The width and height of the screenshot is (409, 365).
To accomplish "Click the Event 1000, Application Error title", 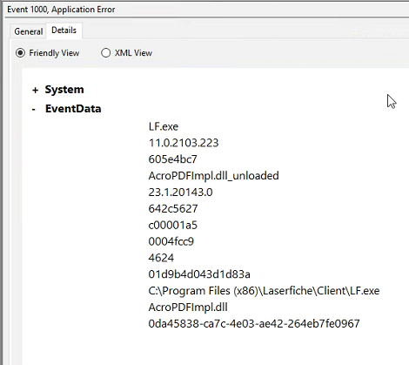I will pyautogui.click(x=61, y=10).
